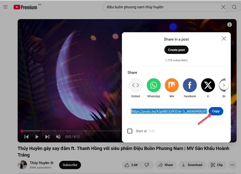Share to X icon
The width and height of the screenshot is (241, 174).
click(208, 85)
